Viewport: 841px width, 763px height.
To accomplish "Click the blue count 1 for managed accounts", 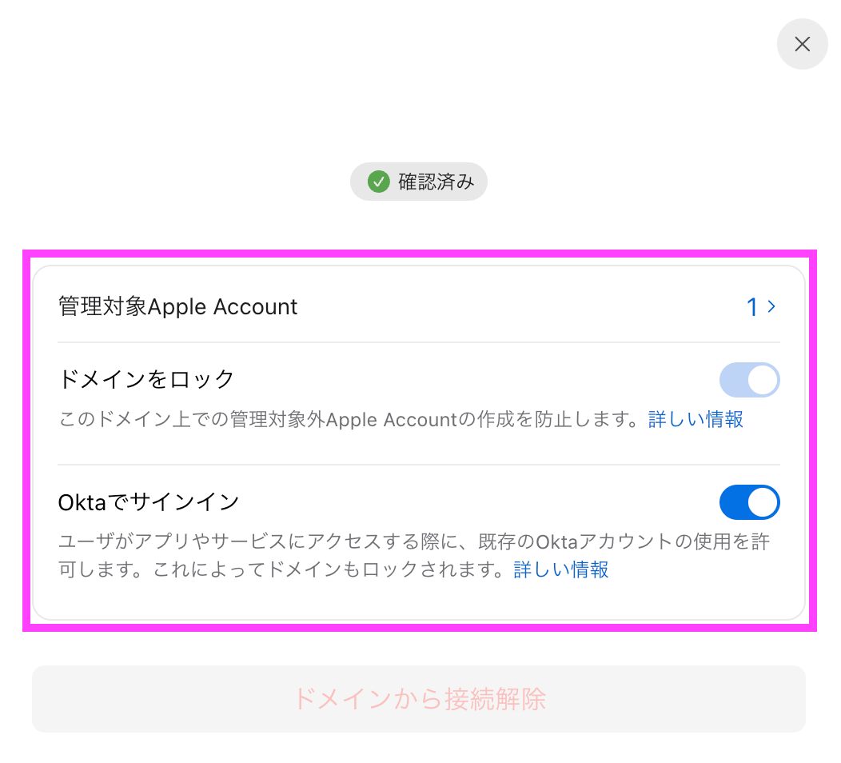I will click(752, 307).
